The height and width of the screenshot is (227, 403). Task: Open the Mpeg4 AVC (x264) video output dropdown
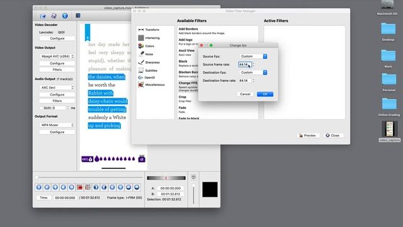point(57,56)
